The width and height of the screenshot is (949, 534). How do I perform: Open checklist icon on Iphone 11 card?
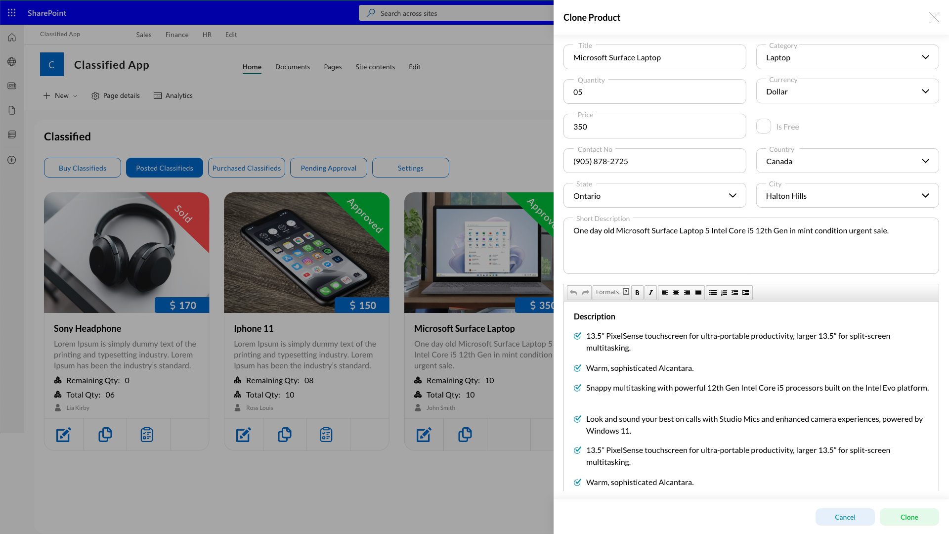tap(326, 435)
